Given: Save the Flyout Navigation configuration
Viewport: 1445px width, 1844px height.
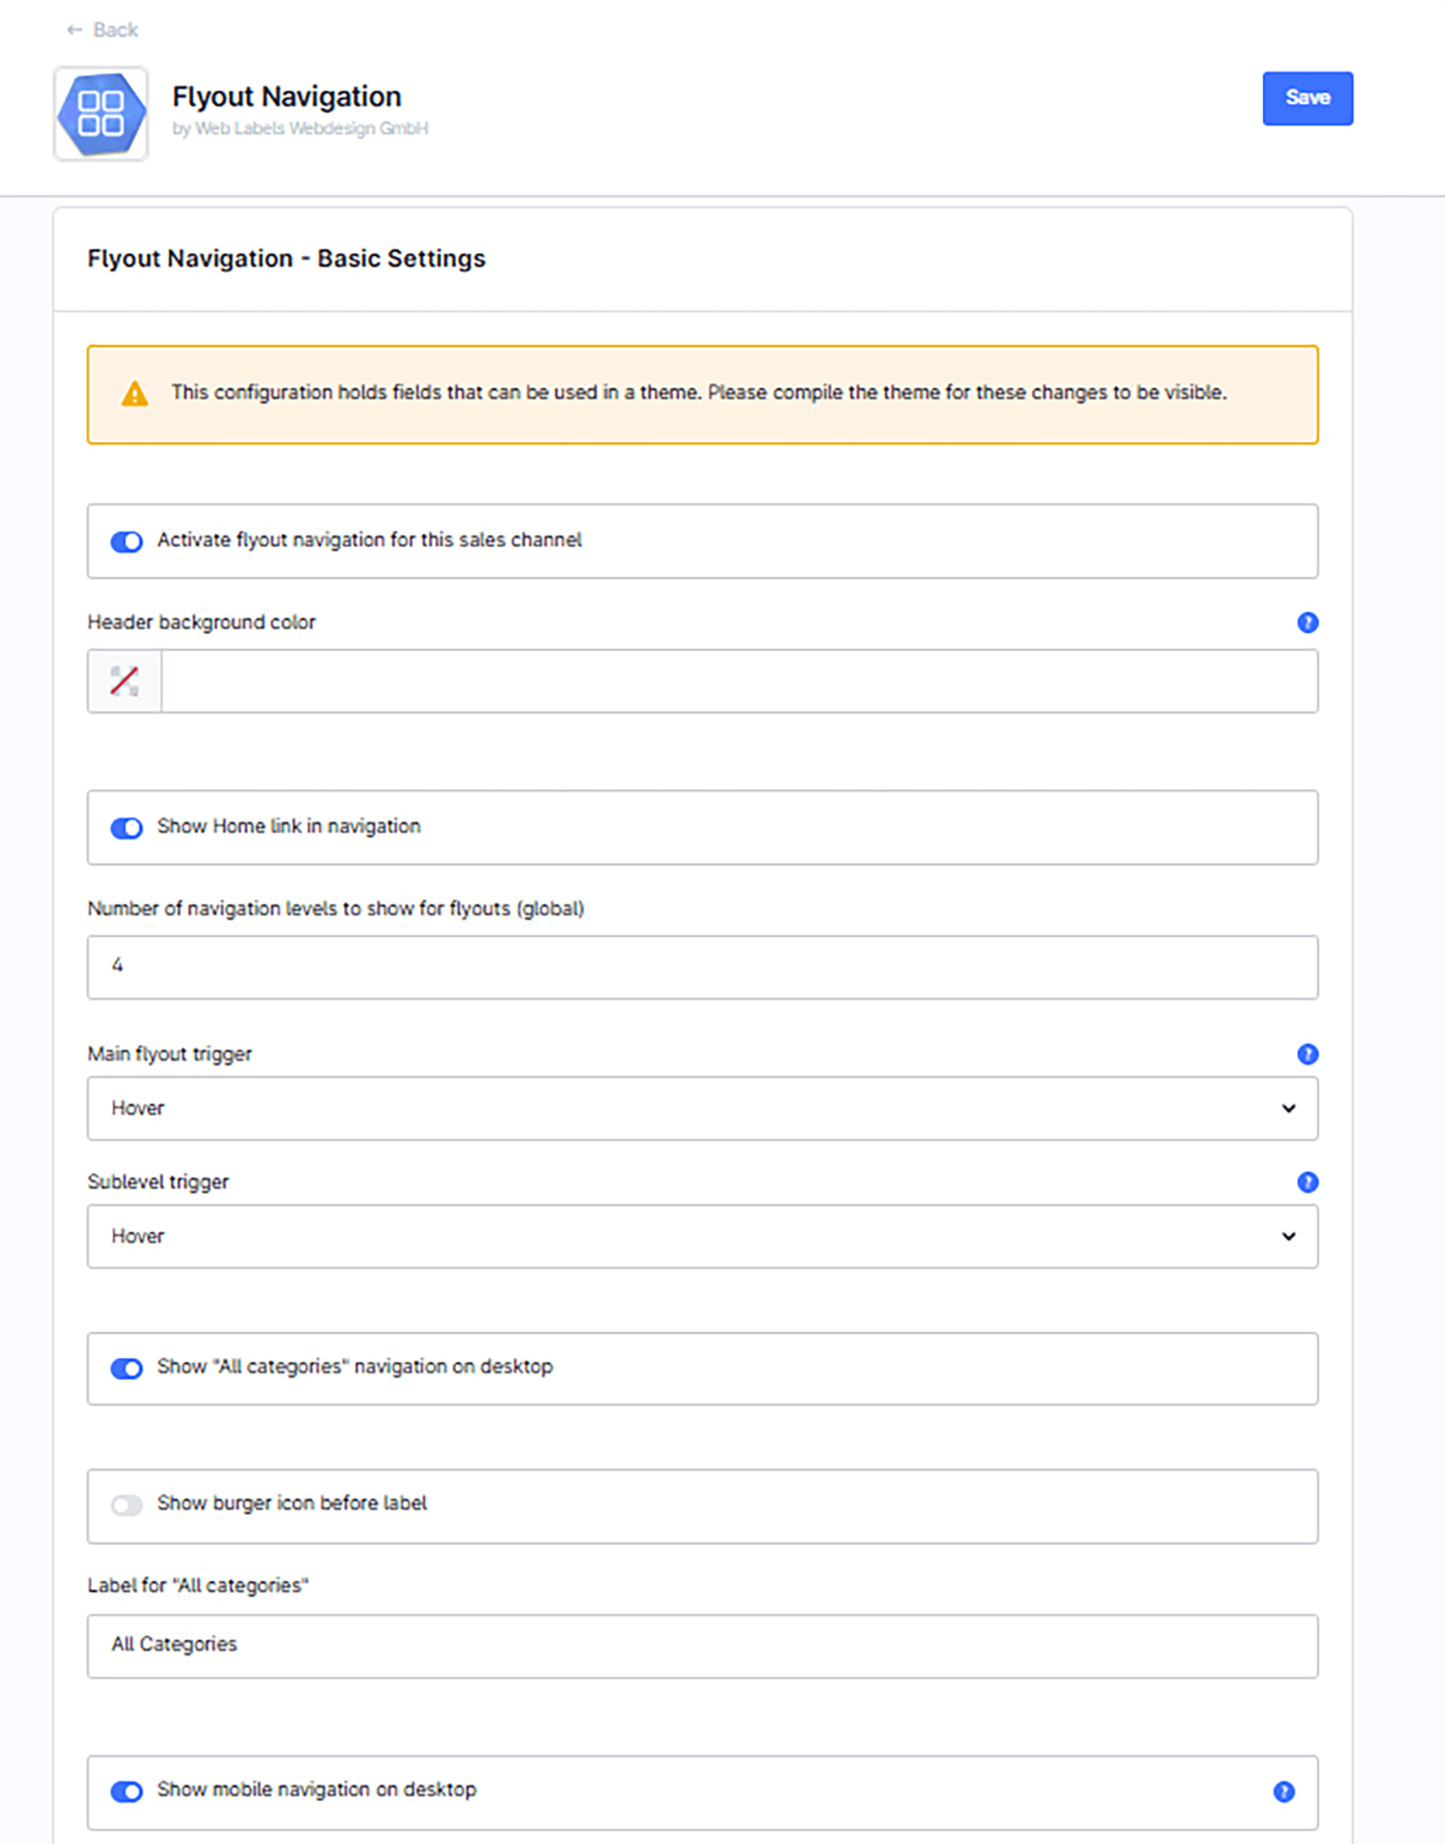Looking at the screenshot, I should tap(1307, 98).
